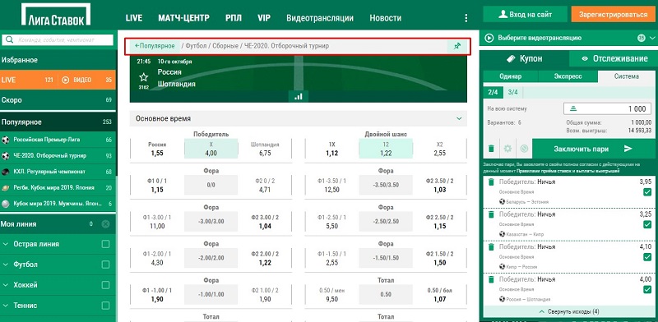Collapse the Основное время section

point(459,118)
